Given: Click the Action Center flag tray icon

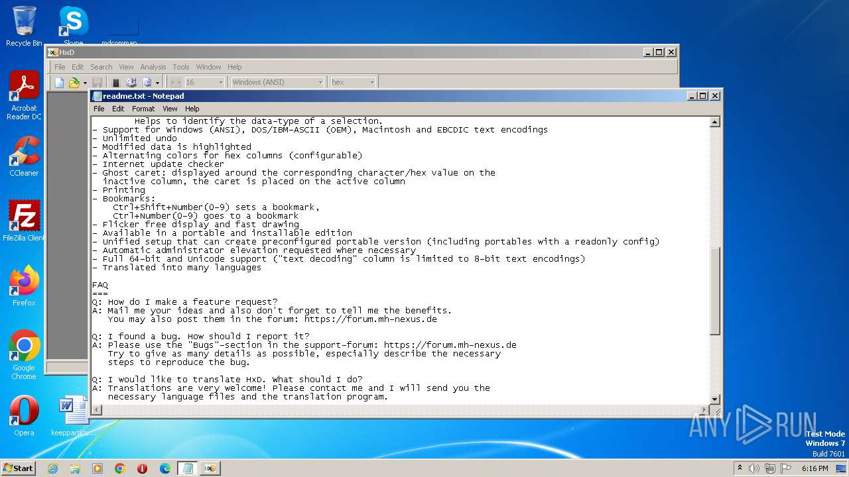Looking at the screenshot, I should (x=786, y=468).
